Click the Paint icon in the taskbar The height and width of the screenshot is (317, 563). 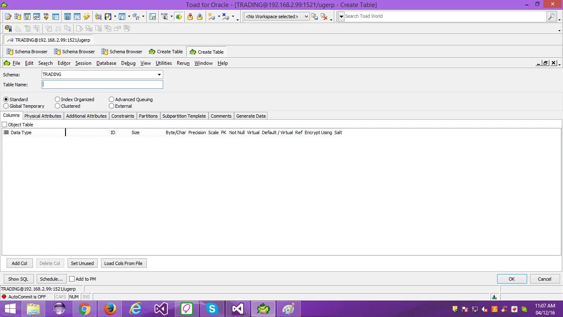click(x=289, y=309)
